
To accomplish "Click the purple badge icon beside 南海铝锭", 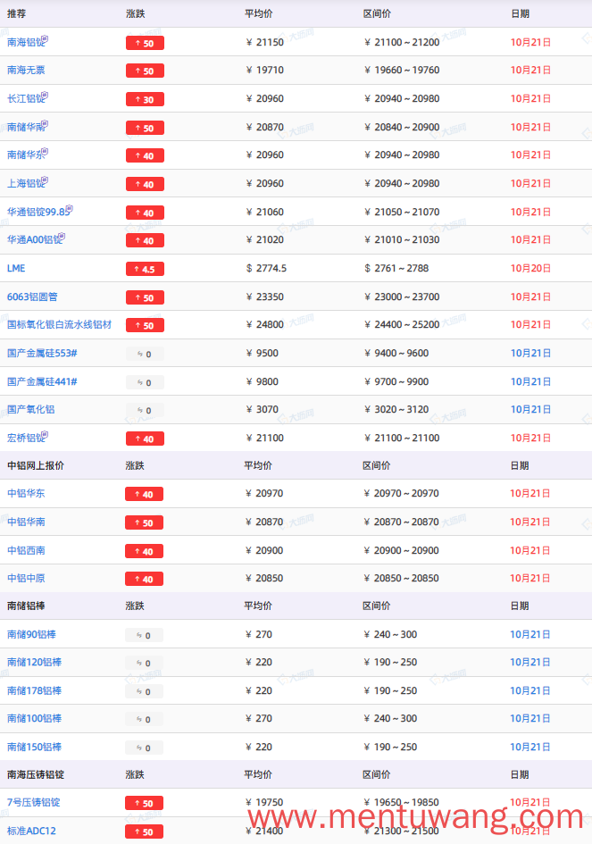I will 46,38.
